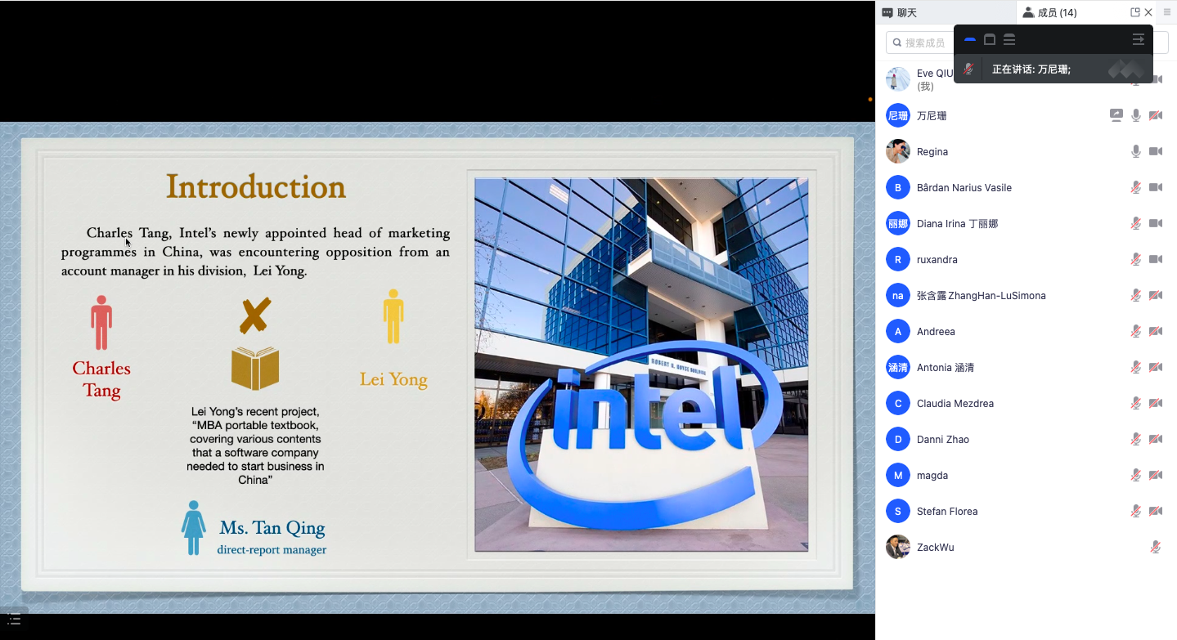Choose the square layout icon in floating bar
The image size is (1177, 640).
click(x=990, y=39)
